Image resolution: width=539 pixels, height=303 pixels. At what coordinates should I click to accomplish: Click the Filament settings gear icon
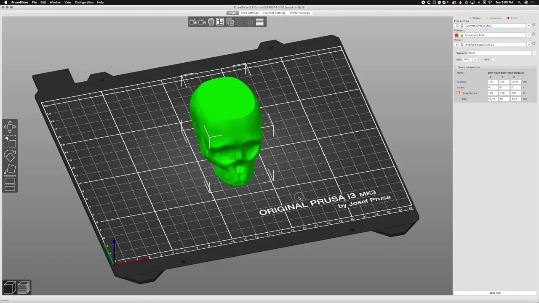pyautogui.click(x=534, y=35)
